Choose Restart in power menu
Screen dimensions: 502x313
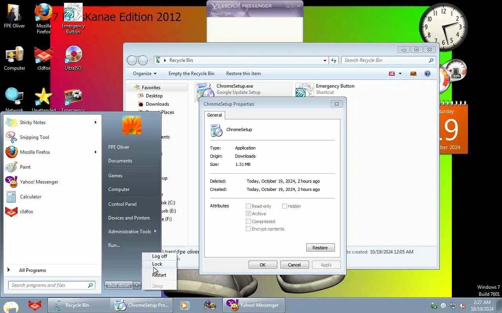coord(159,275)
